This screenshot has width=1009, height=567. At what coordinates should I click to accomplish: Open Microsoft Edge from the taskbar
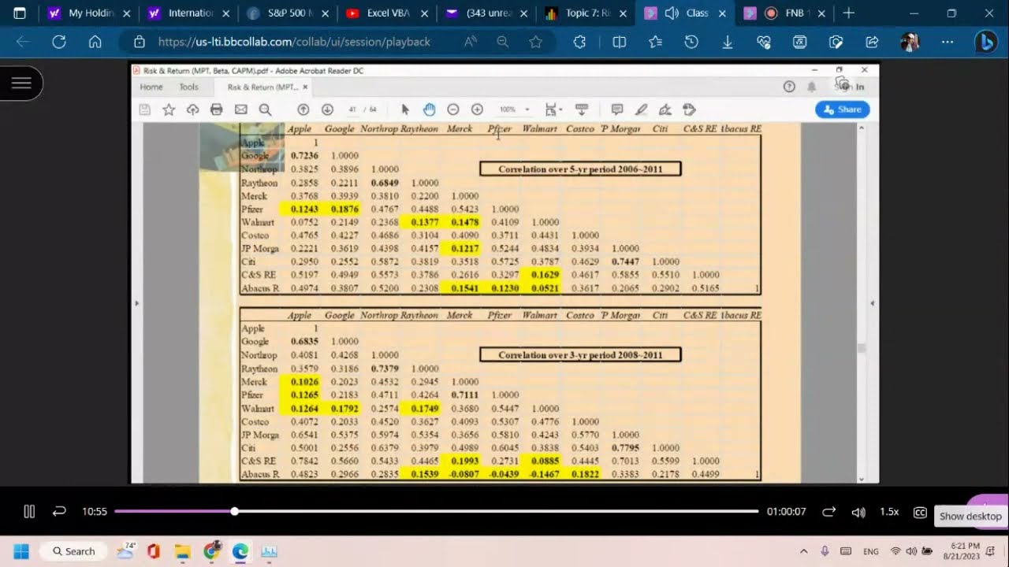(x=240, y=551)
